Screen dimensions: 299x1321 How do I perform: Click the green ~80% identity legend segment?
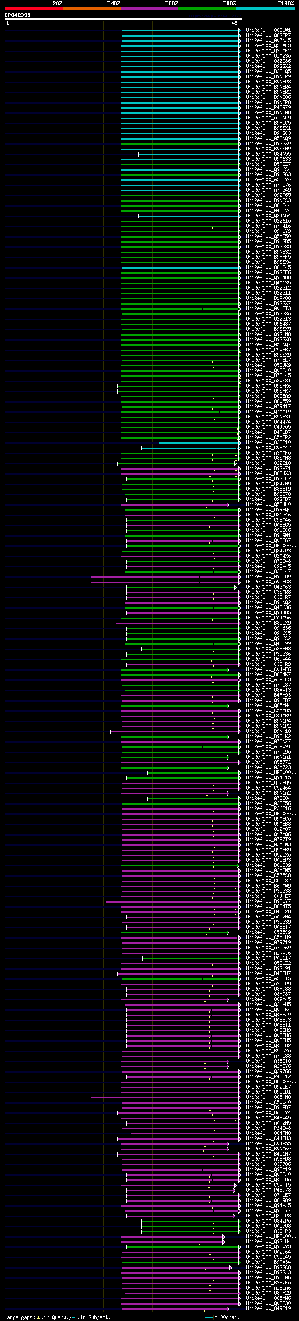tap(207, 8)
